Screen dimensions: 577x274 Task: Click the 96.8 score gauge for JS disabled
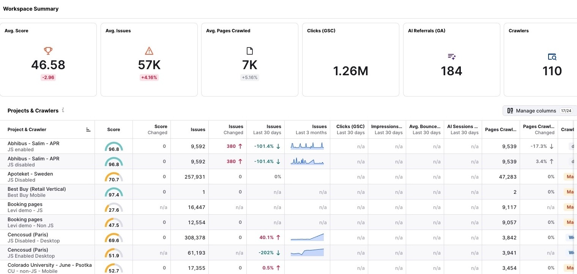(114, 162)
